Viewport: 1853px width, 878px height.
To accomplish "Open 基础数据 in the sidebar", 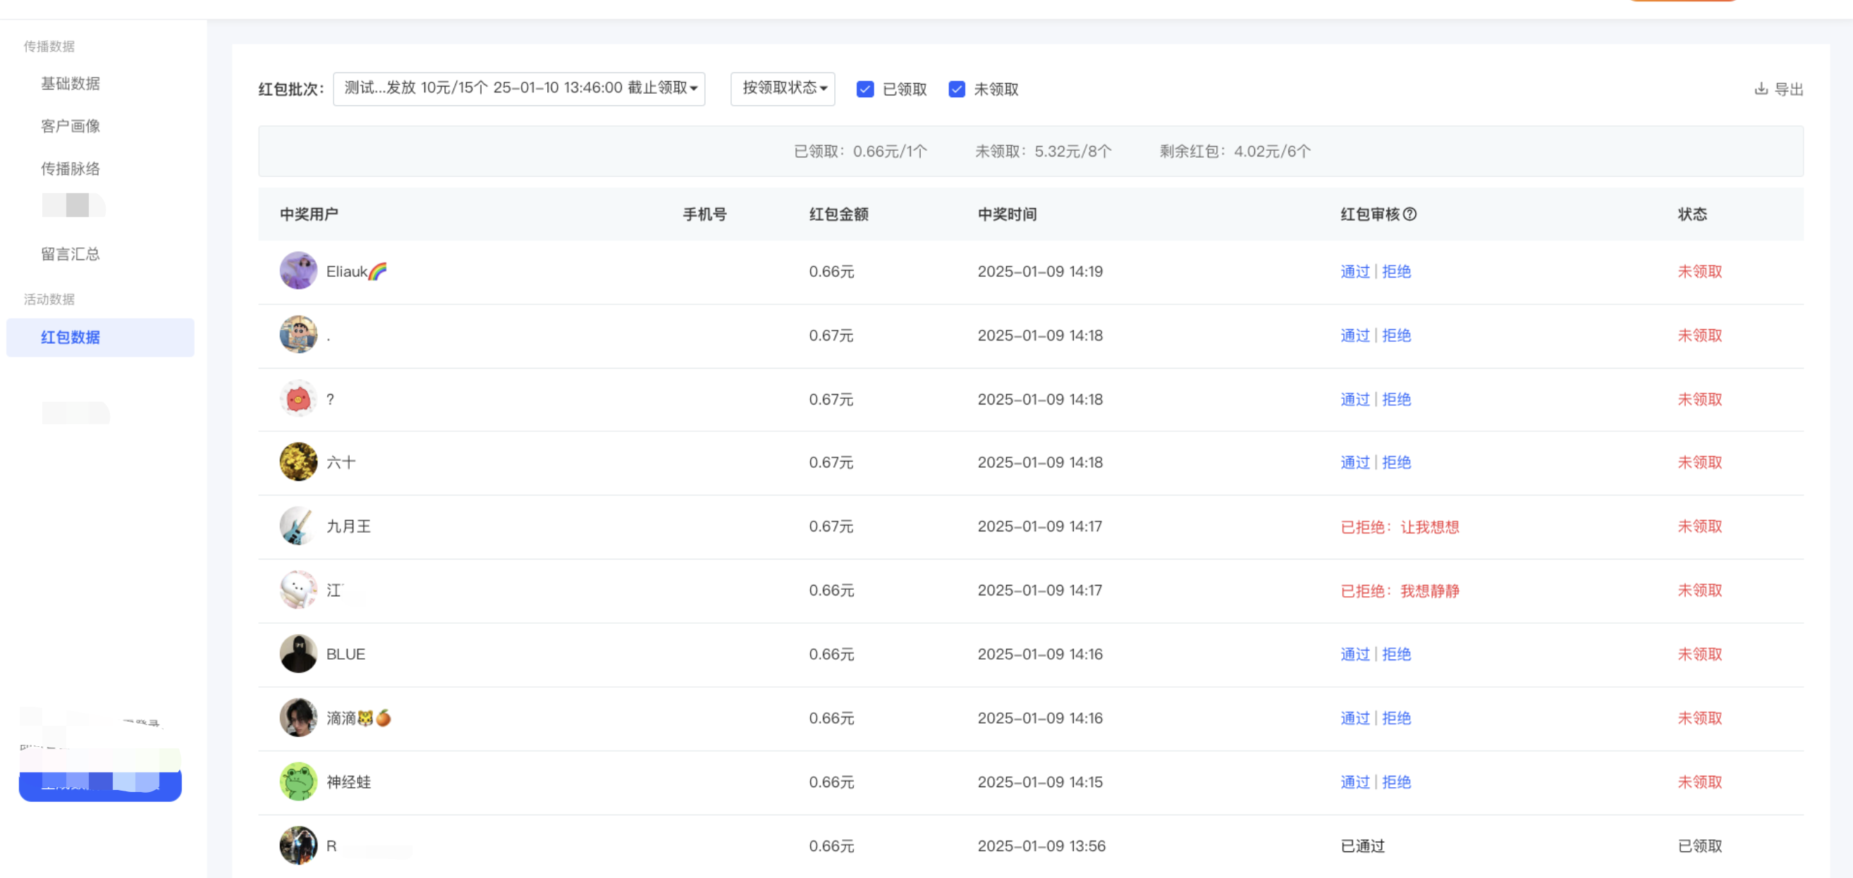I will (x=71, y=83).
